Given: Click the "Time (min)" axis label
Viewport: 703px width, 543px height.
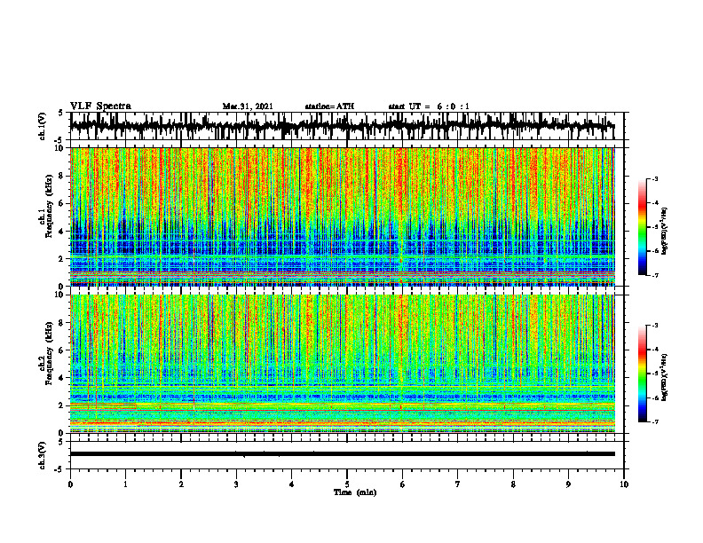Looking at the screenshot, I should pyautogui.click(x=355, y=492).
